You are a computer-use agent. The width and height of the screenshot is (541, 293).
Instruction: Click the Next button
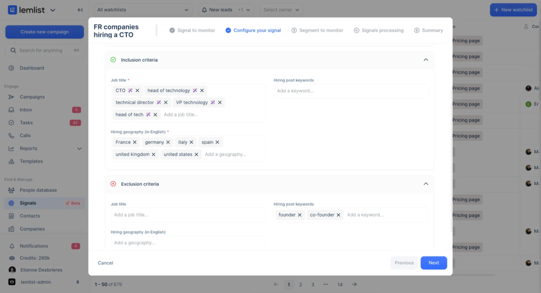pyautogui.click(x=433, y=263)
